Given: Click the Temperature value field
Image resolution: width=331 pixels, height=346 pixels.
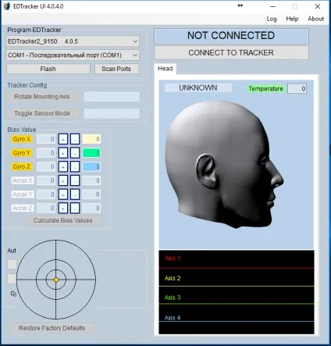Looking at the screenshot, I should (x=297, y=89).
